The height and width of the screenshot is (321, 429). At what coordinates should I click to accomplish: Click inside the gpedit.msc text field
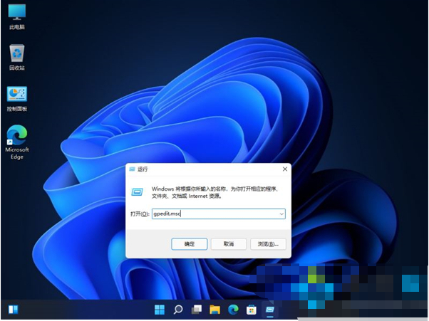(x=214, y=214)
